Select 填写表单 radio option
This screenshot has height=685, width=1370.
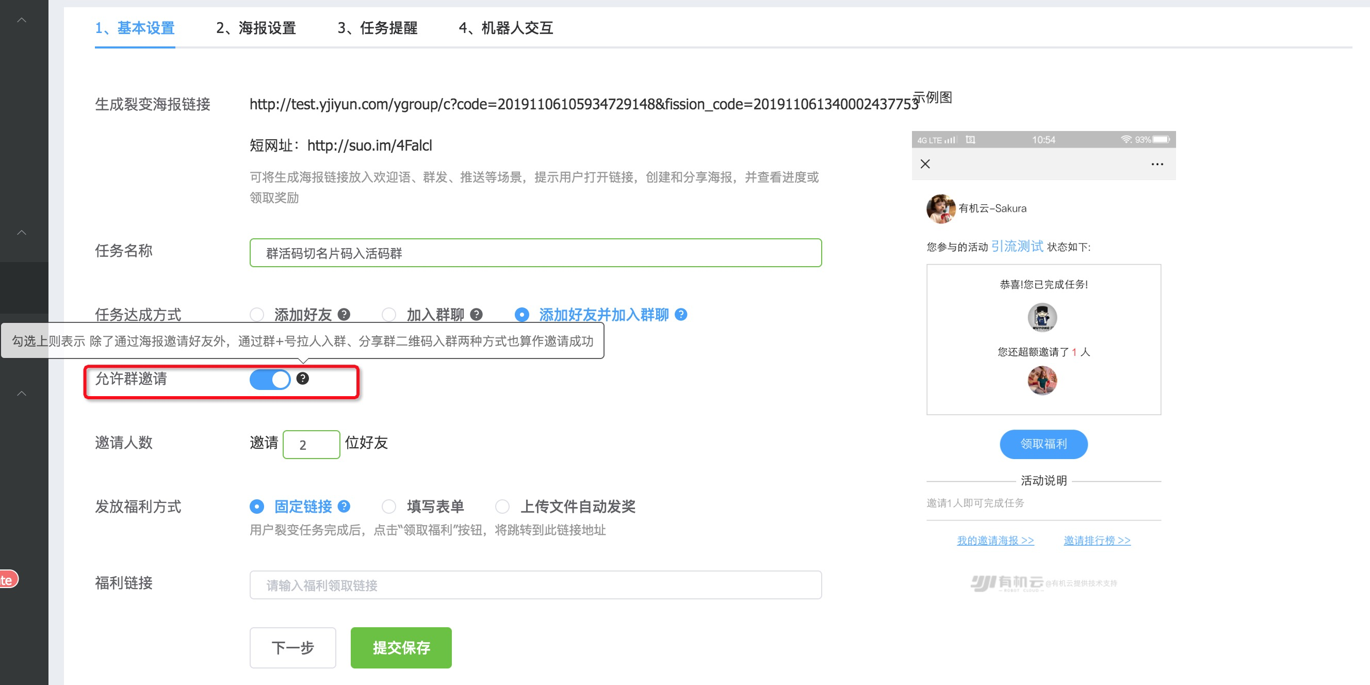pos(389,506)
